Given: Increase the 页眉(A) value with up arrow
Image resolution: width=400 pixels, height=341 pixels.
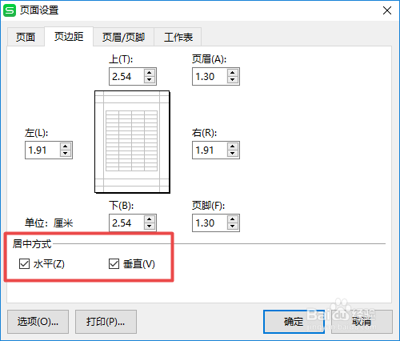Looking at the screenshot, I should [233, 73].
